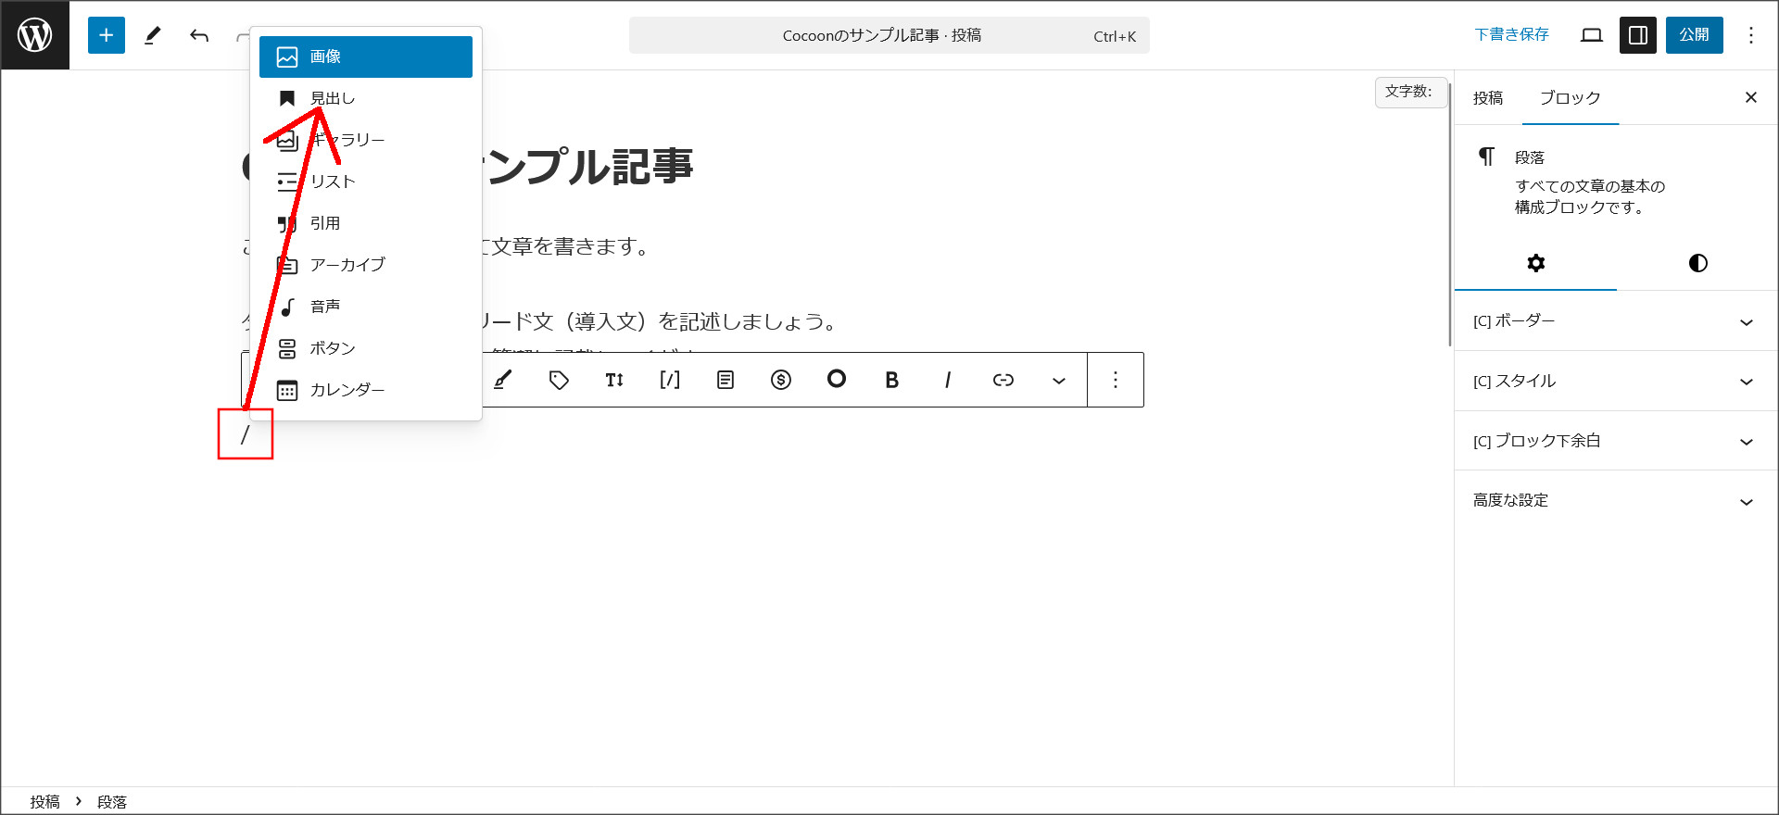Select the gear settings tab in sidebar
This screenshot has height=815, width=1779.
click(1536, 263)
